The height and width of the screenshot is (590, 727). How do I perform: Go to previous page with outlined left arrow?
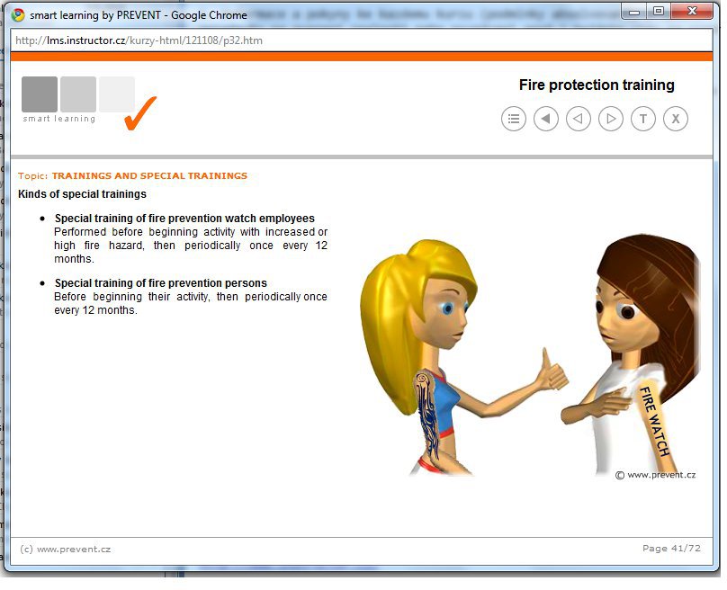[578, 119]
